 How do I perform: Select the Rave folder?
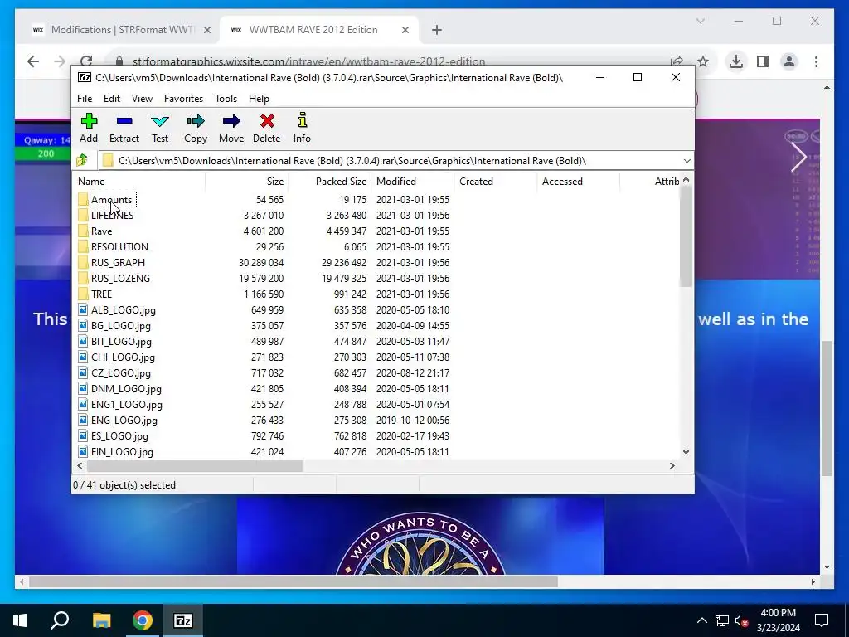101,231
